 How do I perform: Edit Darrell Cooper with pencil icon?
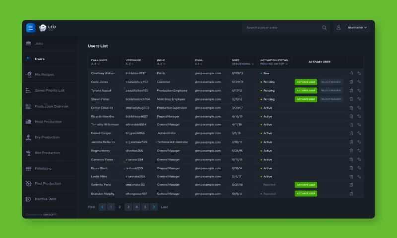point(359,133)
